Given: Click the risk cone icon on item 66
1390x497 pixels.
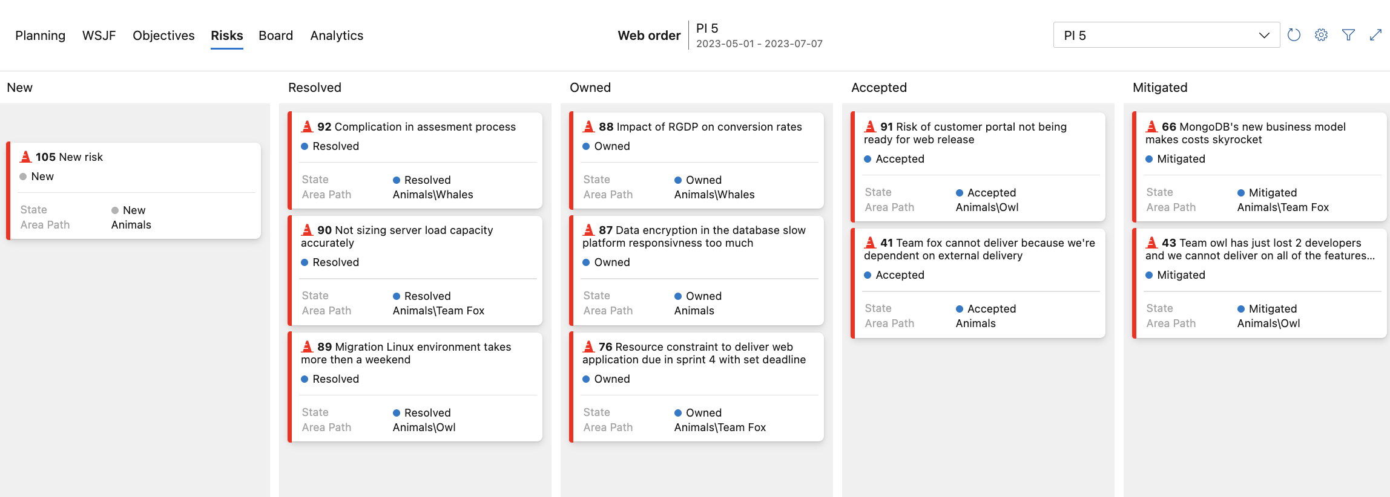Looking at the screenshot, I should tap(1151, 126).
